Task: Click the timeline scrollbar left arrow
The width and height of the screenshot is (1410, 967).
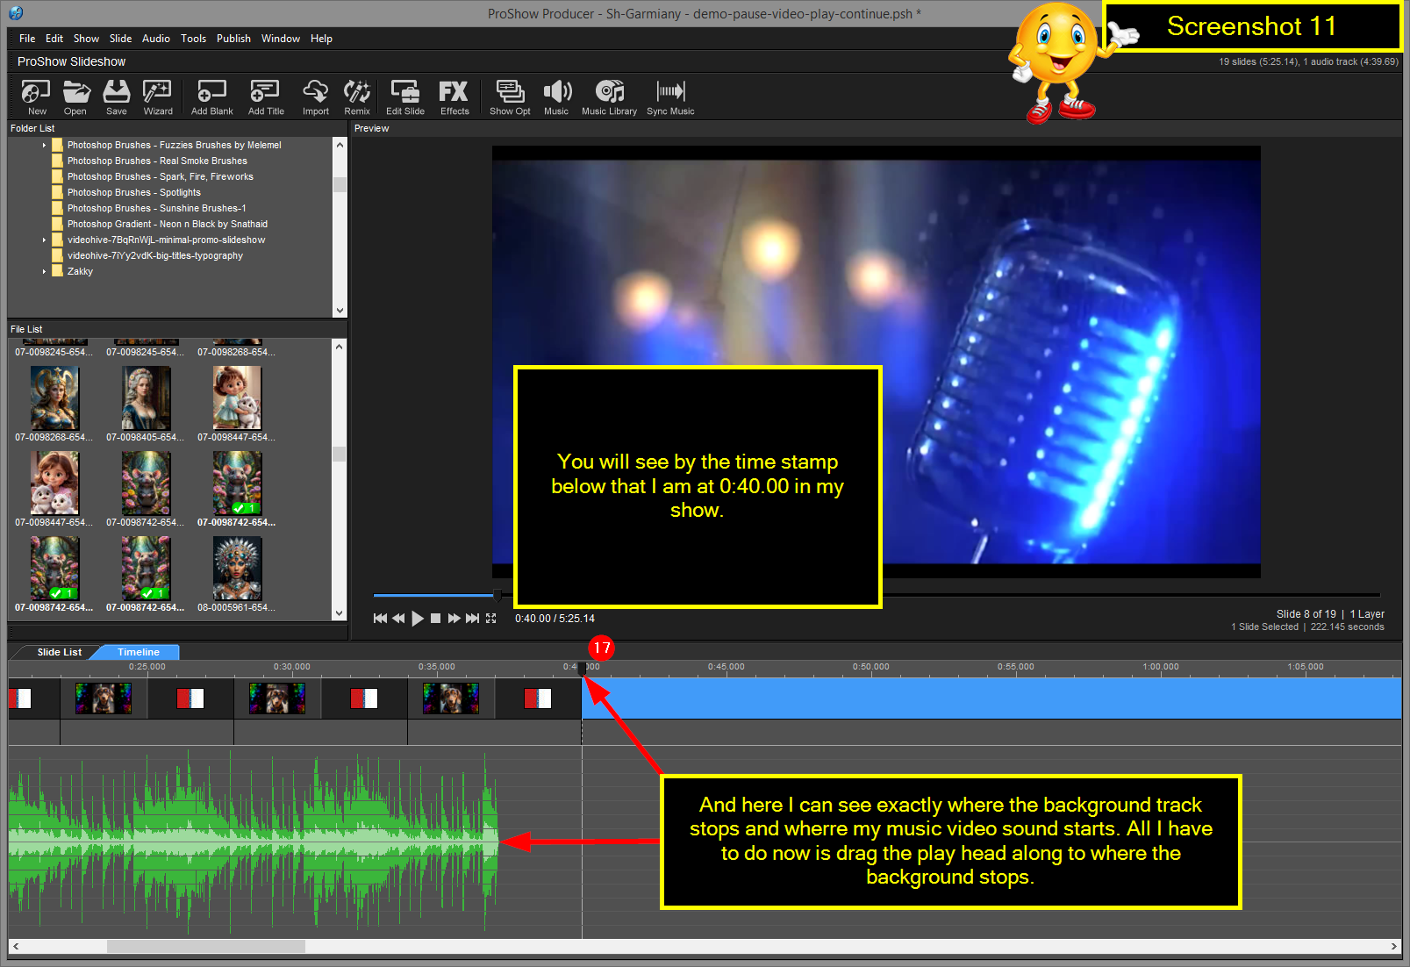Action: pos(16,947)
